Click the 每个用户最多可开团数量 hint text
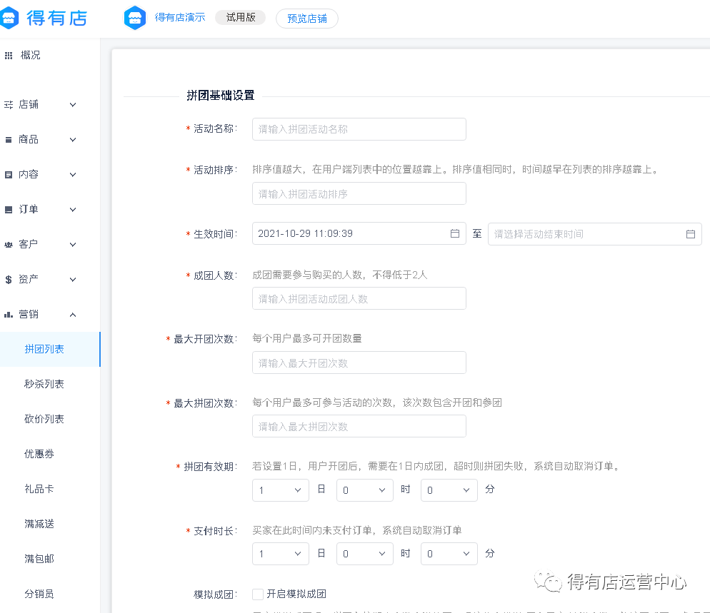 pyautogui.click(x=307, y=338)
